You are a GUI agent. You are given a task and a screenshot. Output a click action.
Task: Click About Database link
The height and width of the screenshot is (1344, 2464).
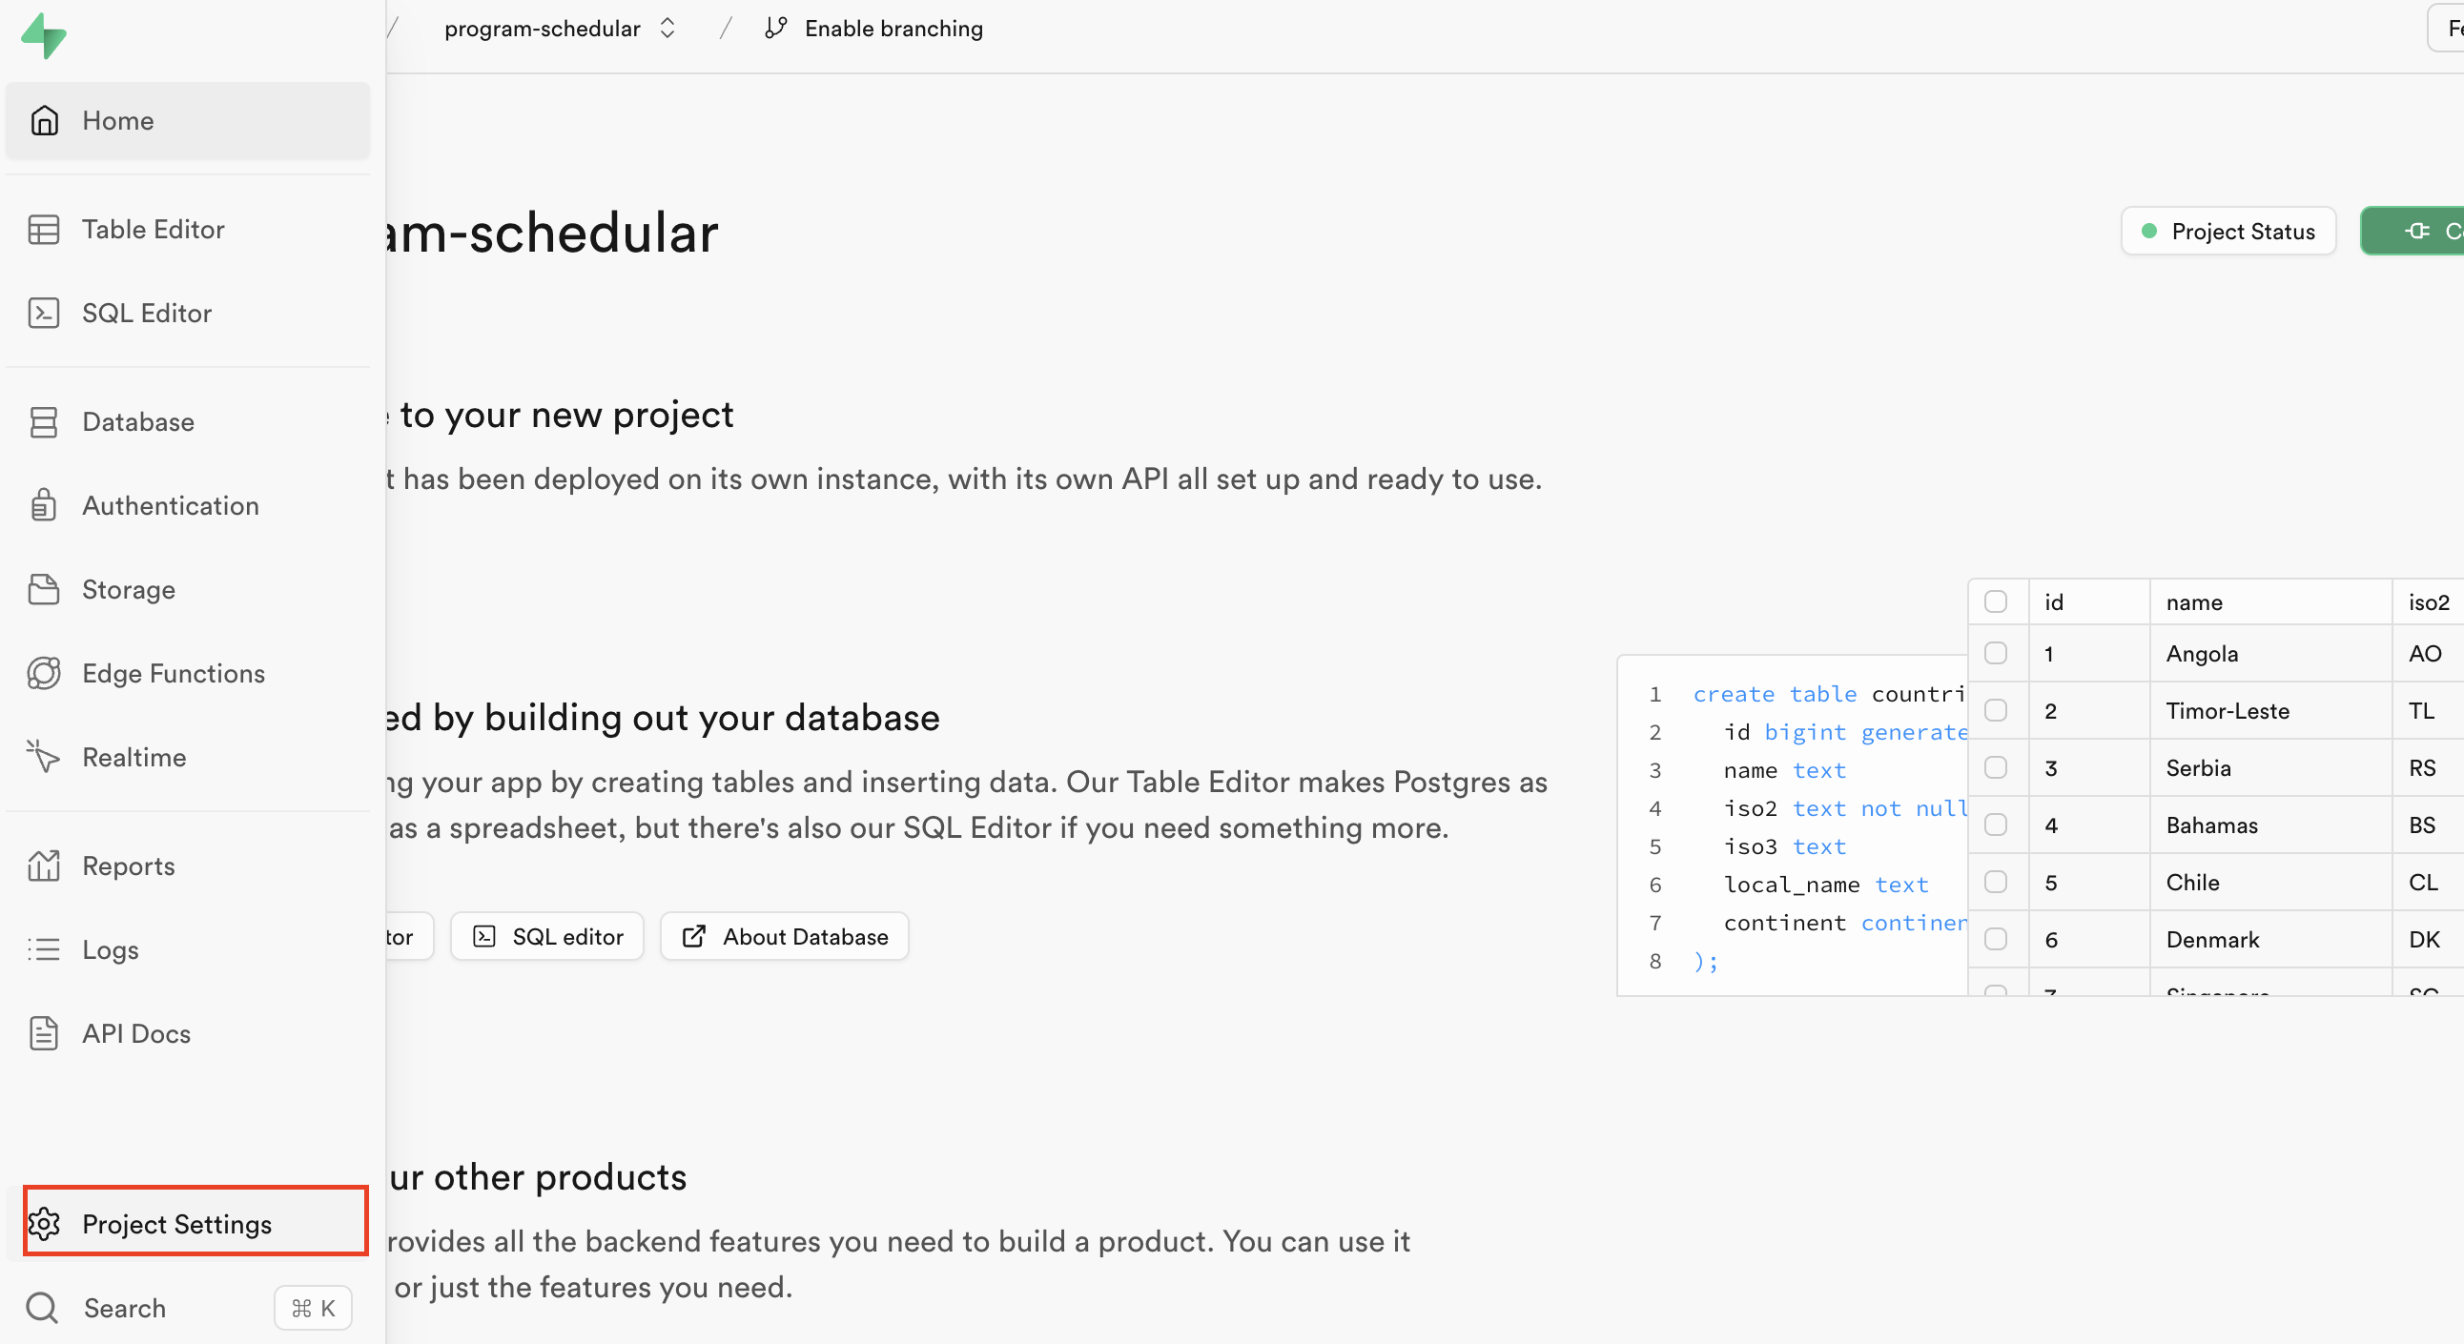(786, 937)
